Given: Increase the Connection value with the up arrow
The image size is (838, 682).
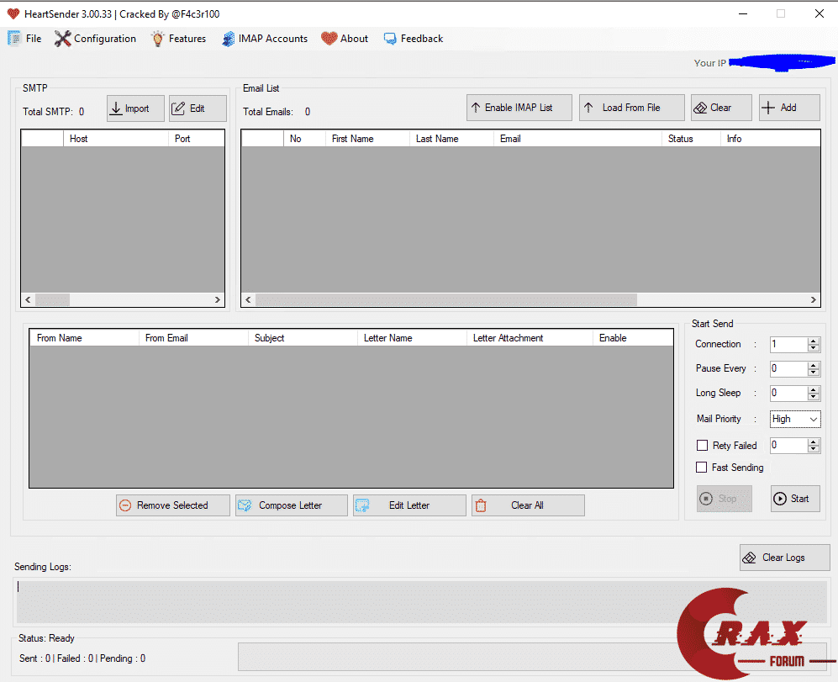Looking at the screenshot, I should click(x=814, y=341).
